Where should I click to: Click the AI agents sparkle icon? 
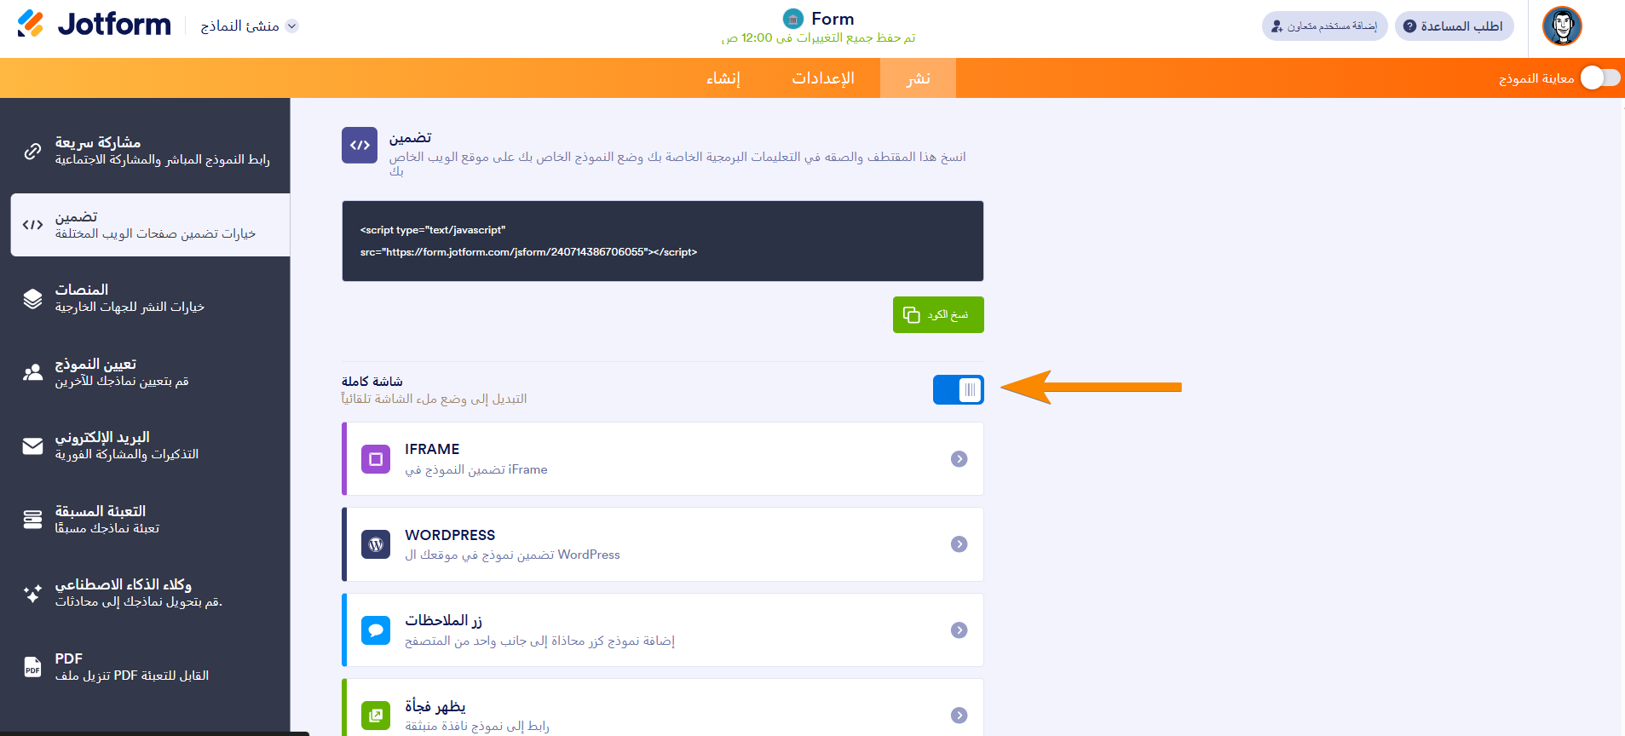(x=32, y=593)
